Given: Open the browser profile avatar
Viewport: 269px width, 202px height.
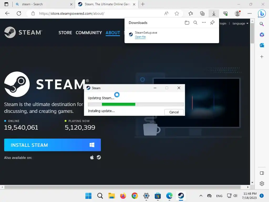Looking at the screenshot, I should [x=237, y=13].
